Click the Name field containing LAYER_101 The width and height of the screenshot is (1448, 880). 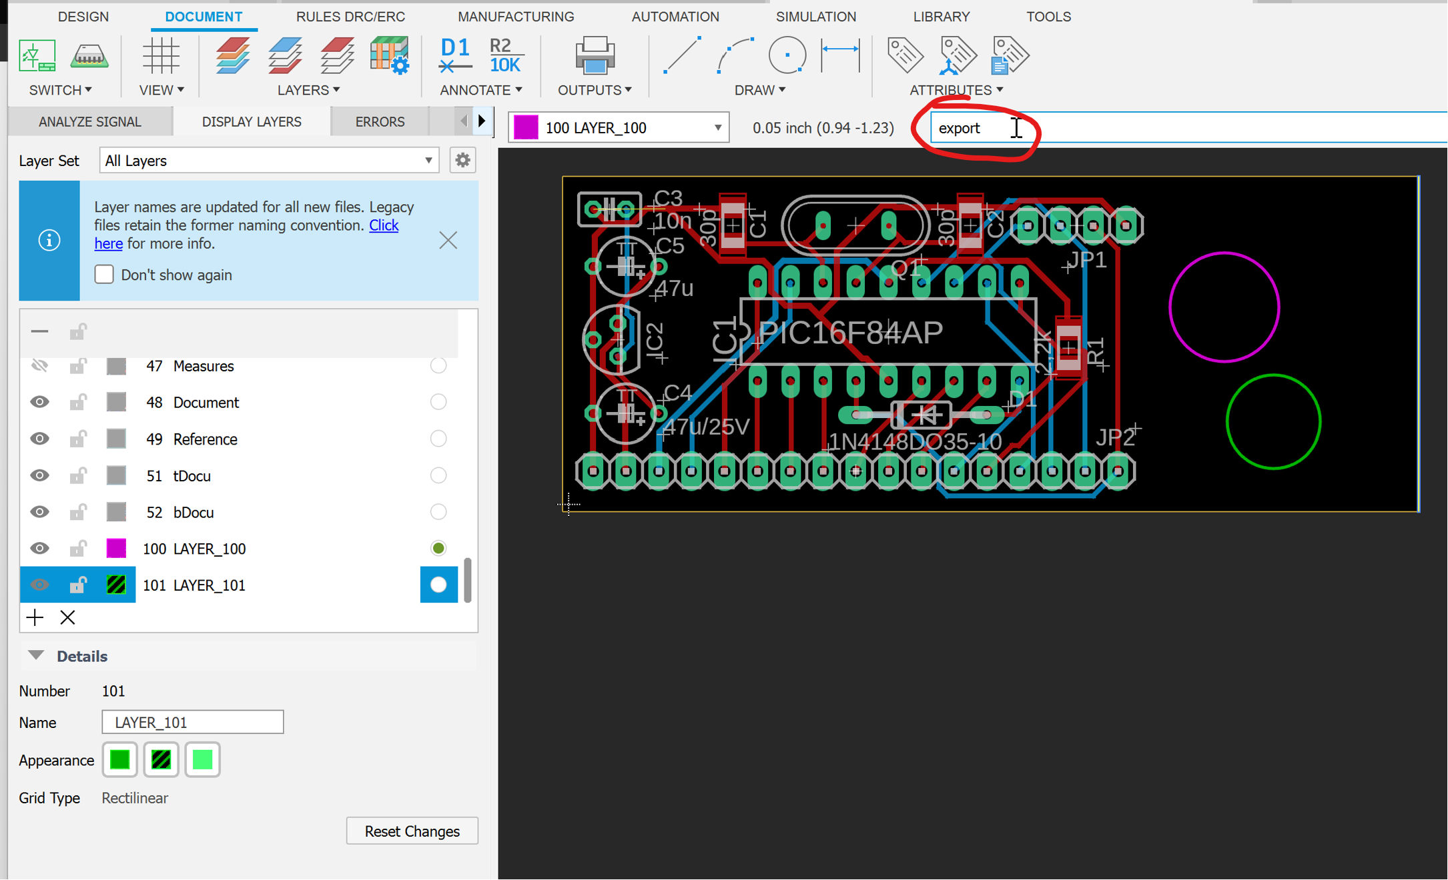point(193,722)
